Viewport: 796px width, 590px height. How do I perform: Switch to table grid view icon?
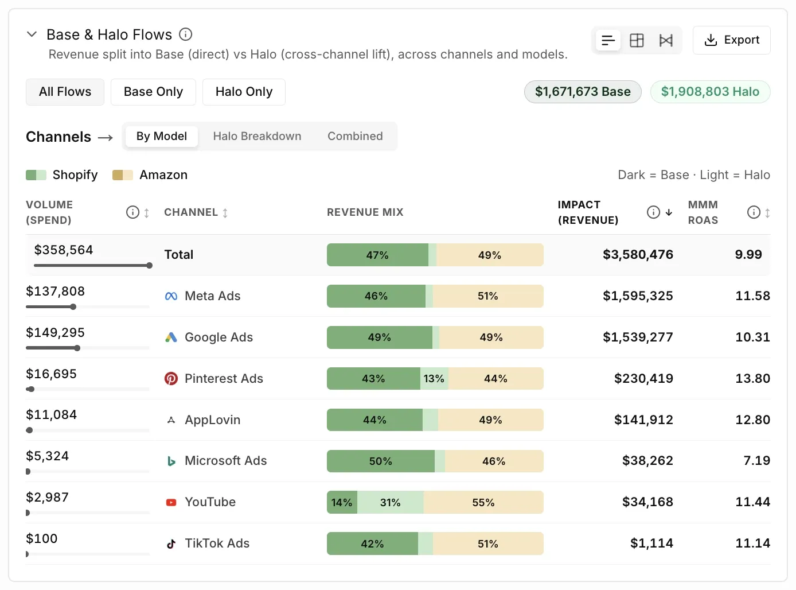[637, 40]
